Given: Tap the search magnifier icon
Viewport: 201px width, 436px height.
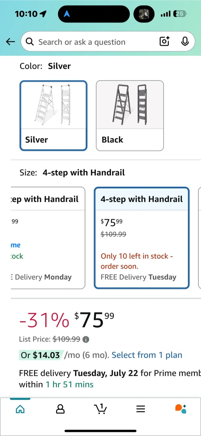Looking at the screenshot, I should tap(30, 42).
